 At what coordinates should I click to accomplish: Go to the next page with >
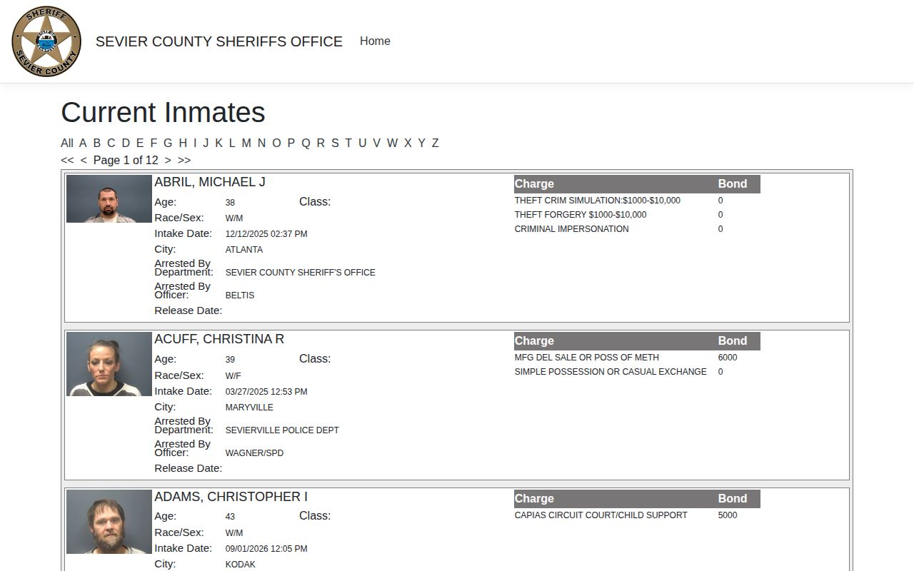point(168,161)
